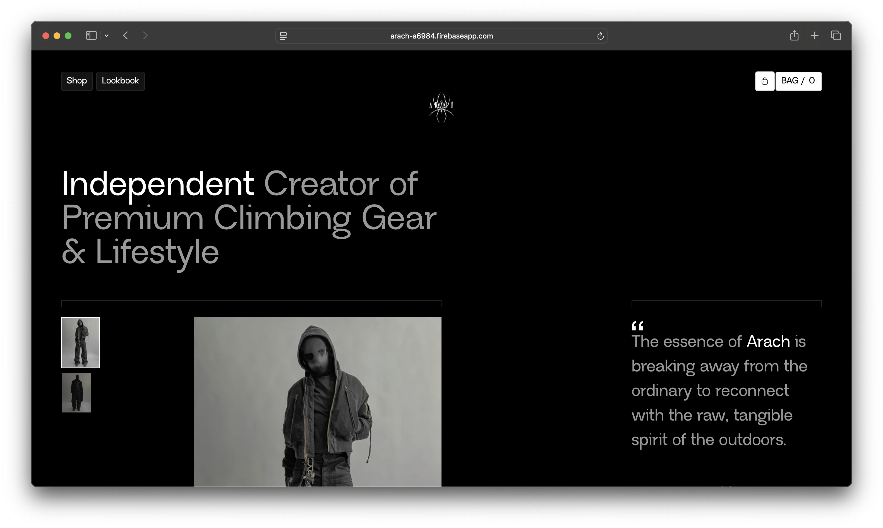Viewport: 883px width, 528px height.
Task: Open the Share sheet icon
Action: pyautogui.click(x=794, y=35)
